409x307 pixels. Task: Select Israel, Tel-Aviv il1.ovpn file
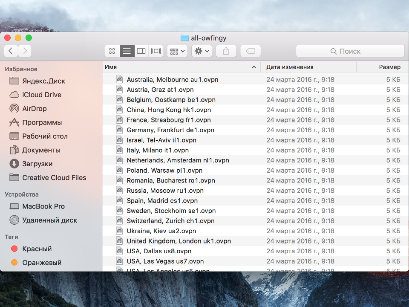pyautogui.click(x=255, y=140)
